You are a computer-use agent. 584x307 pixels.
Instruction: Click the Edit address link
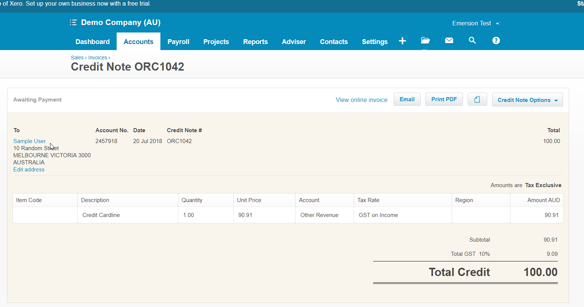(29, 170)
